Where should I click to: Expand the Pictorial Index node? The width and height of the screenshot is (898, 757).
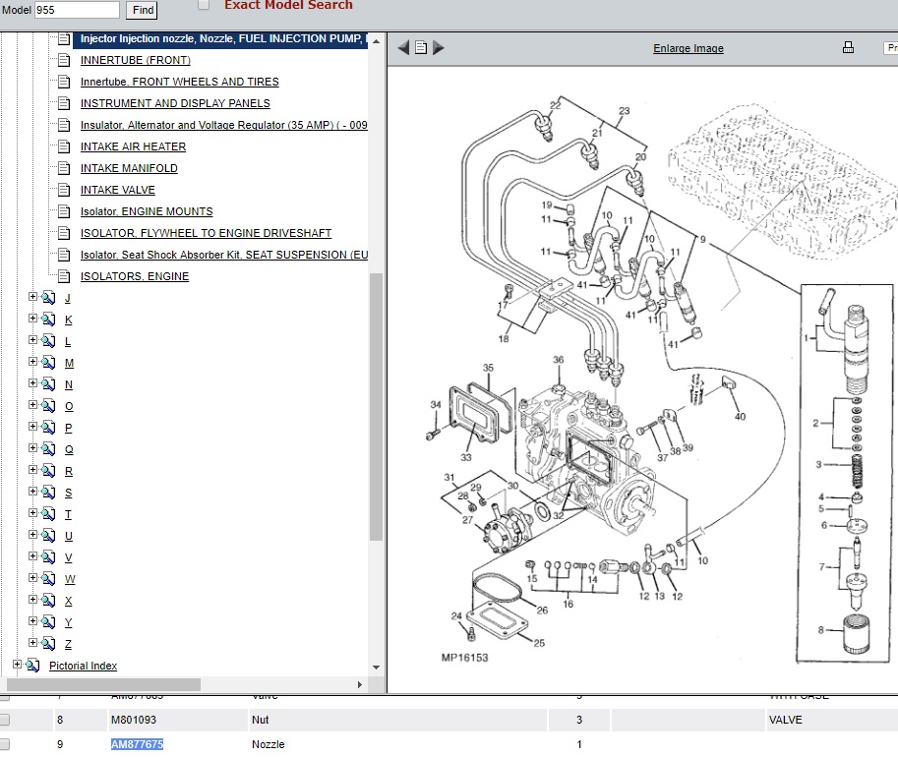pyautogui.click(x=17, y=666)
